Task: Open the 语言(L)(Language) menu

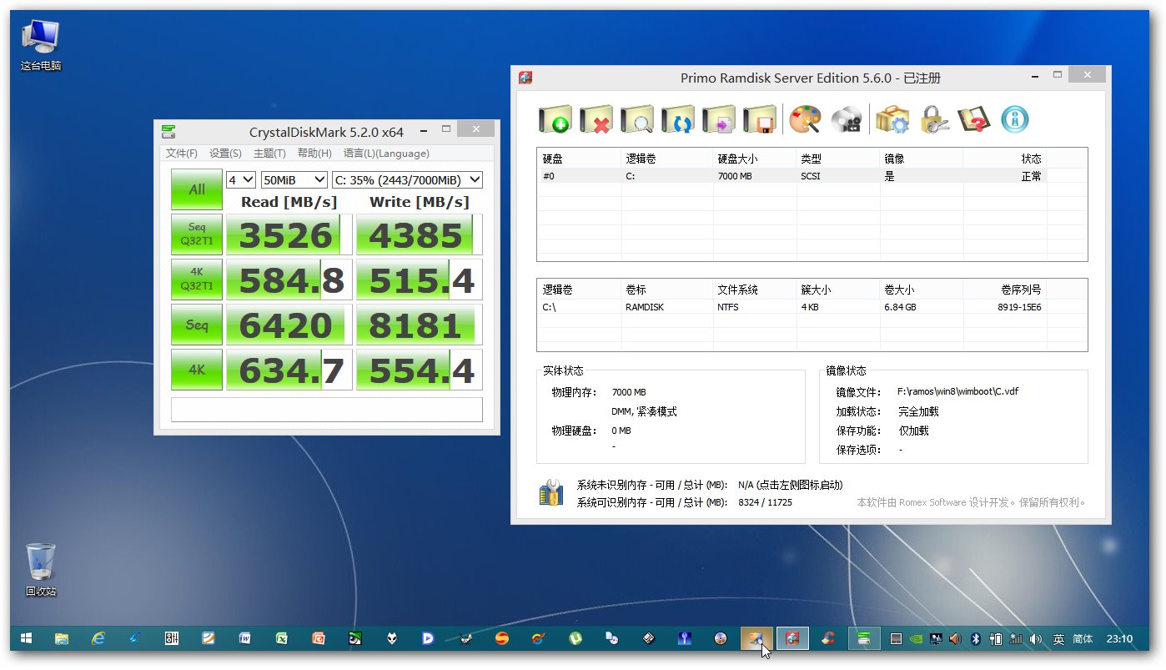Action: [386, 154]
